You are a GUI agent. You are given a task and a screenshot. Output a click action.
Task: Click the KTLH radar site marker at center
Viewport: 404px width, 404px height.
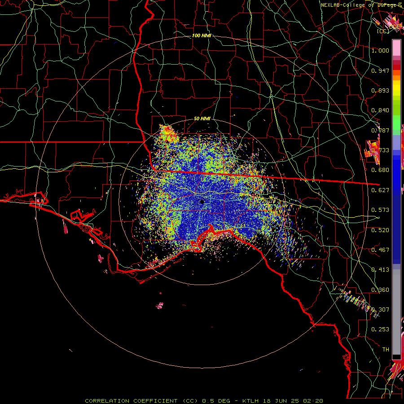(x=202, y=202)
